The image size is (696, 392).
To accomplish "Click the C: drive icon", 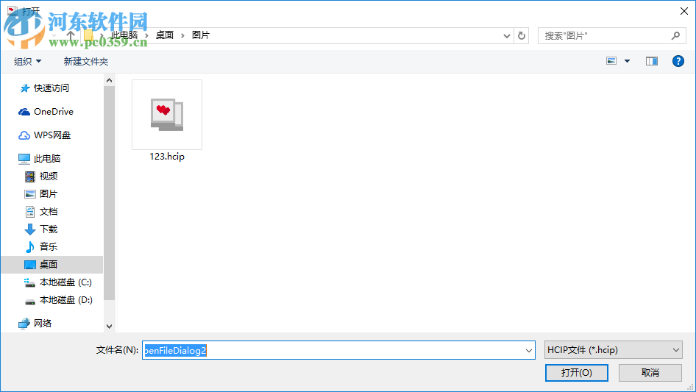I will click(x=29, y=283).
